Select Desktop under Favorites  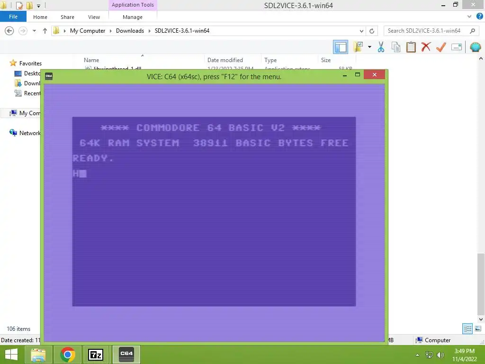click(27, 73)
